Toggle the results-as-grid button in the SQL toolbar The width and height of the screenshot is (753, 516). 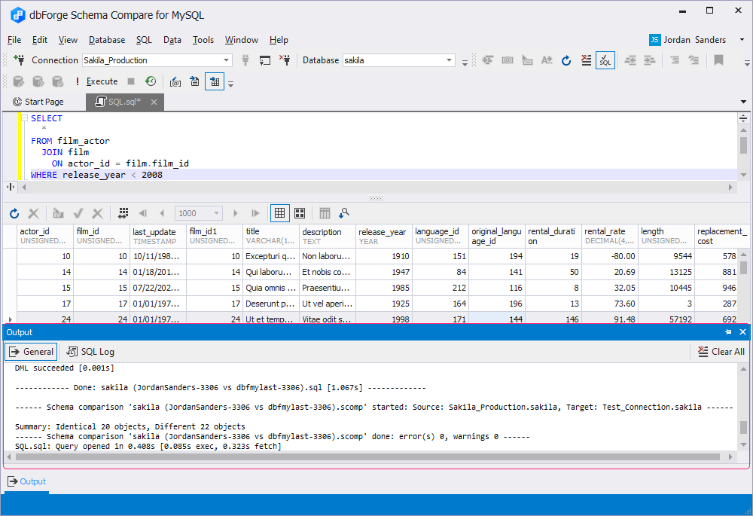215,81
